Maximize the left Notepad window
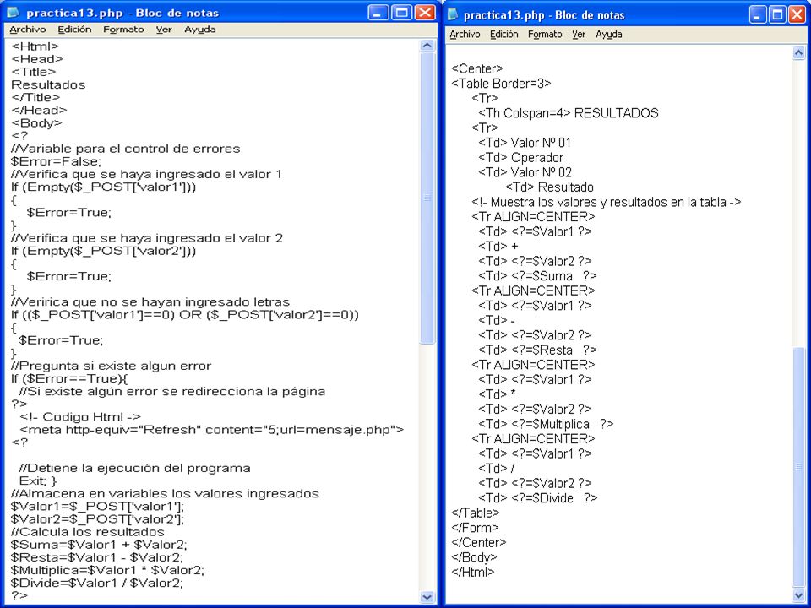 point(402,13)
